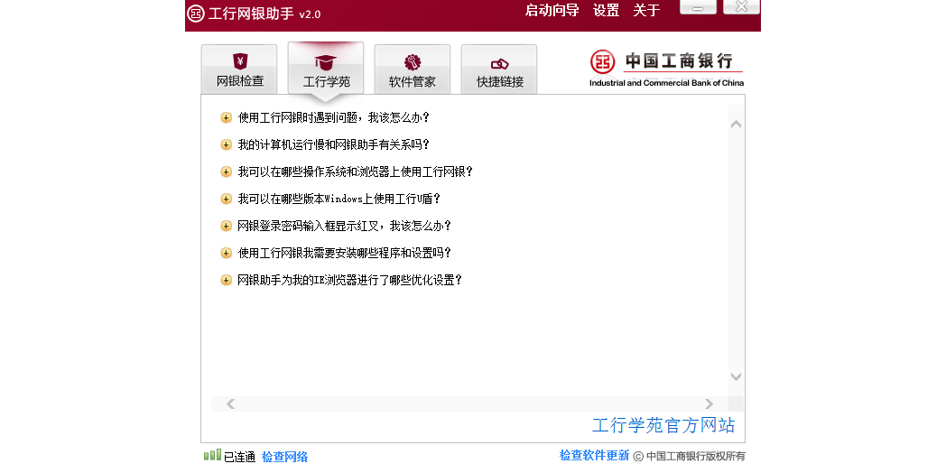Image resolution: width=946 pixels, height=473 pixels.
Task: Open the 网银检查 tab
Action: point(239,70)
